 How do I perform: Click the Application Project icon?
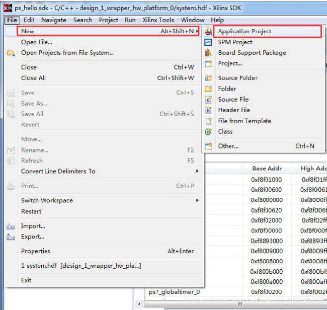point(208,31)
